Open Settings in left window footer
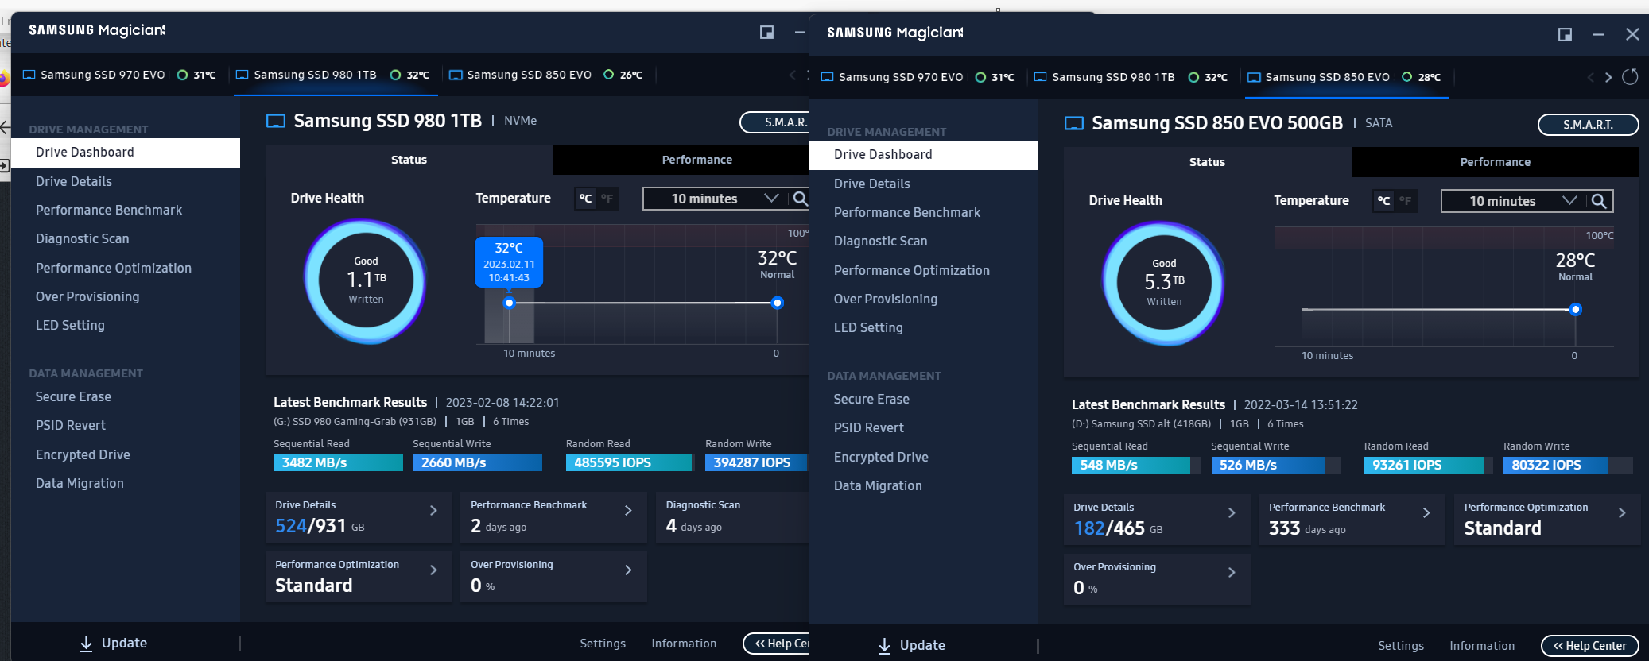 pos(603,644)
